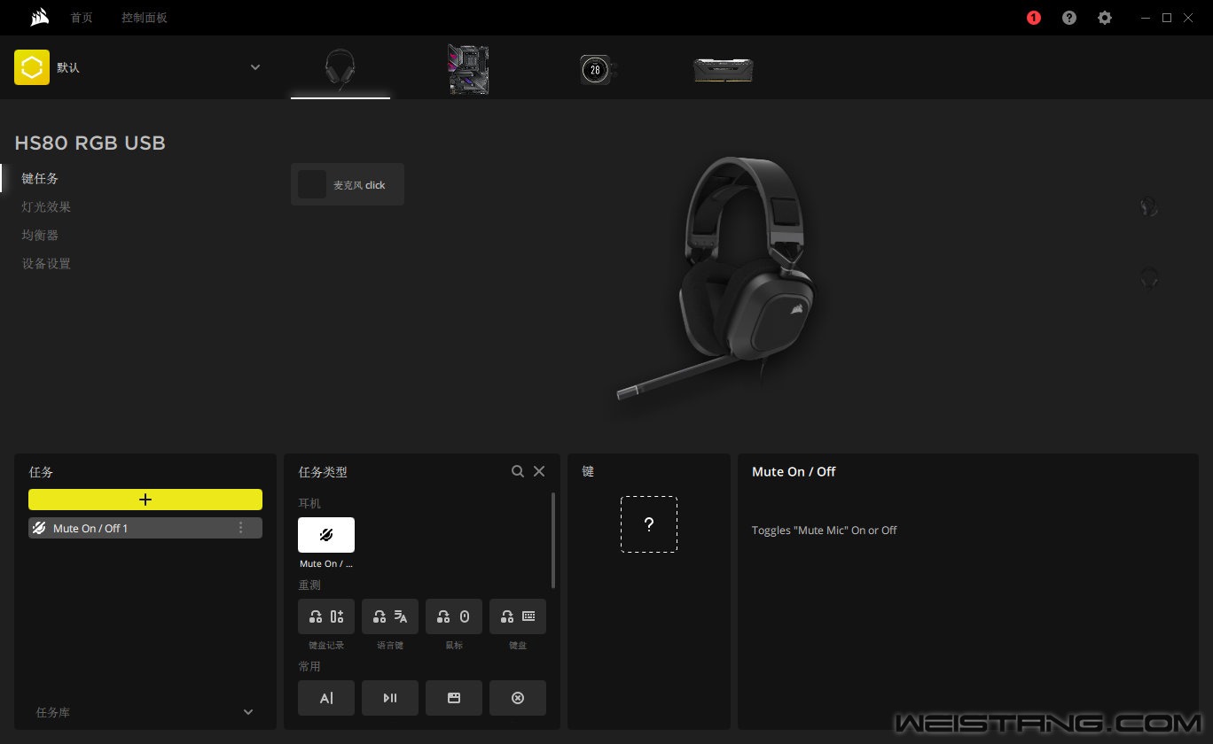This screenshot has height=744, width=1213.
Task: Open the red notification badge
Action: coord(1034,18)
